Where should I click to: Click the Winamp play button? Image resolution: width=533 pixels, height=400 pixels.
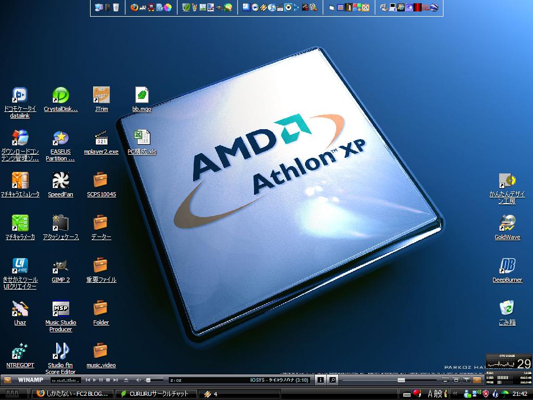(95, 380)
